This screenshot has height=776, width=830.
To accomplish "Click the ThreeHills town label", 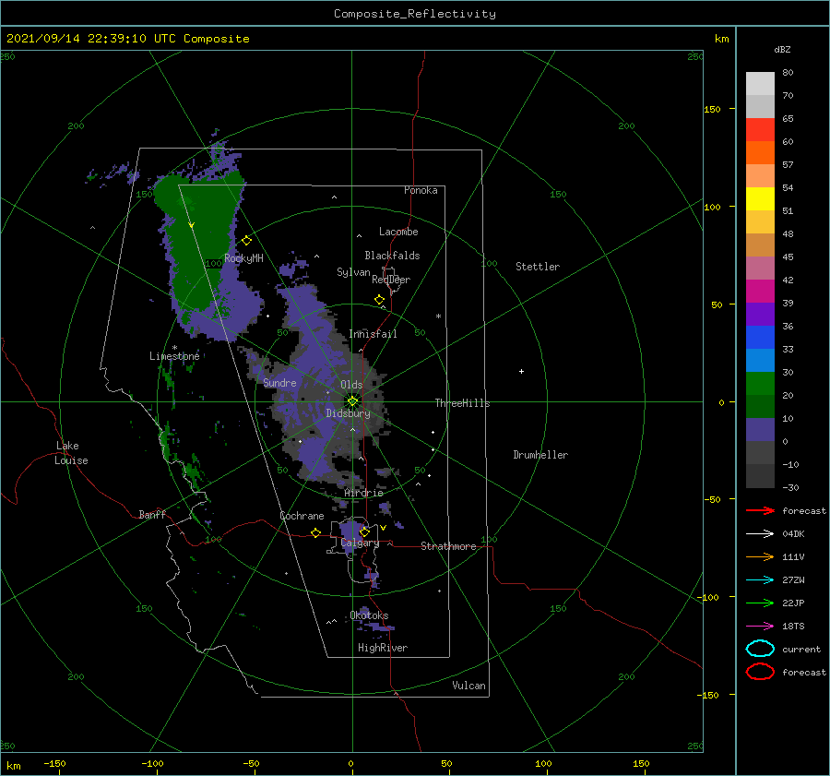I will click(462, 403).
